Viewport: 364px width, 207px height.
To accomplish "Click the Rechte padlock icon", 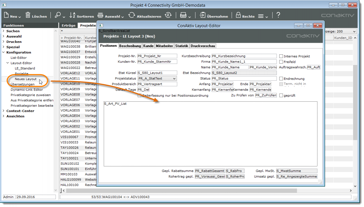I will click(238, 15).
